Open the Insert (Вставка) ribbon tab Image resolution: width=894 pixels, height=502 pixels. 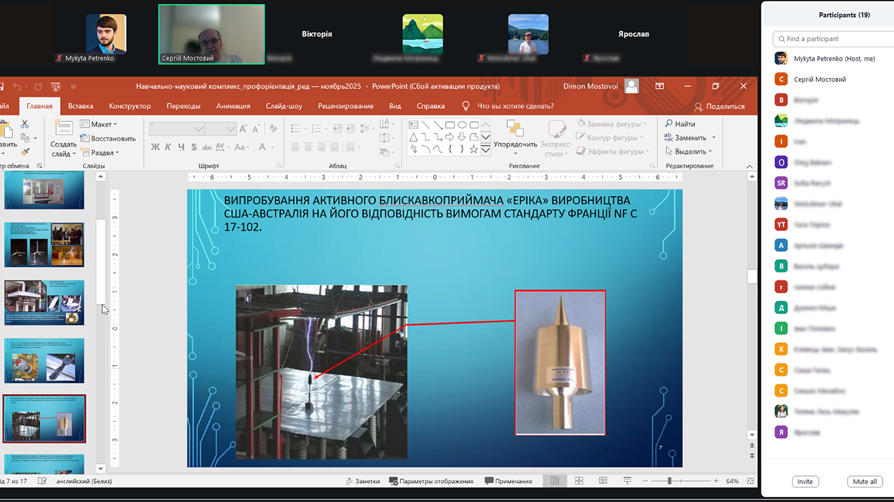click(80, 106)
